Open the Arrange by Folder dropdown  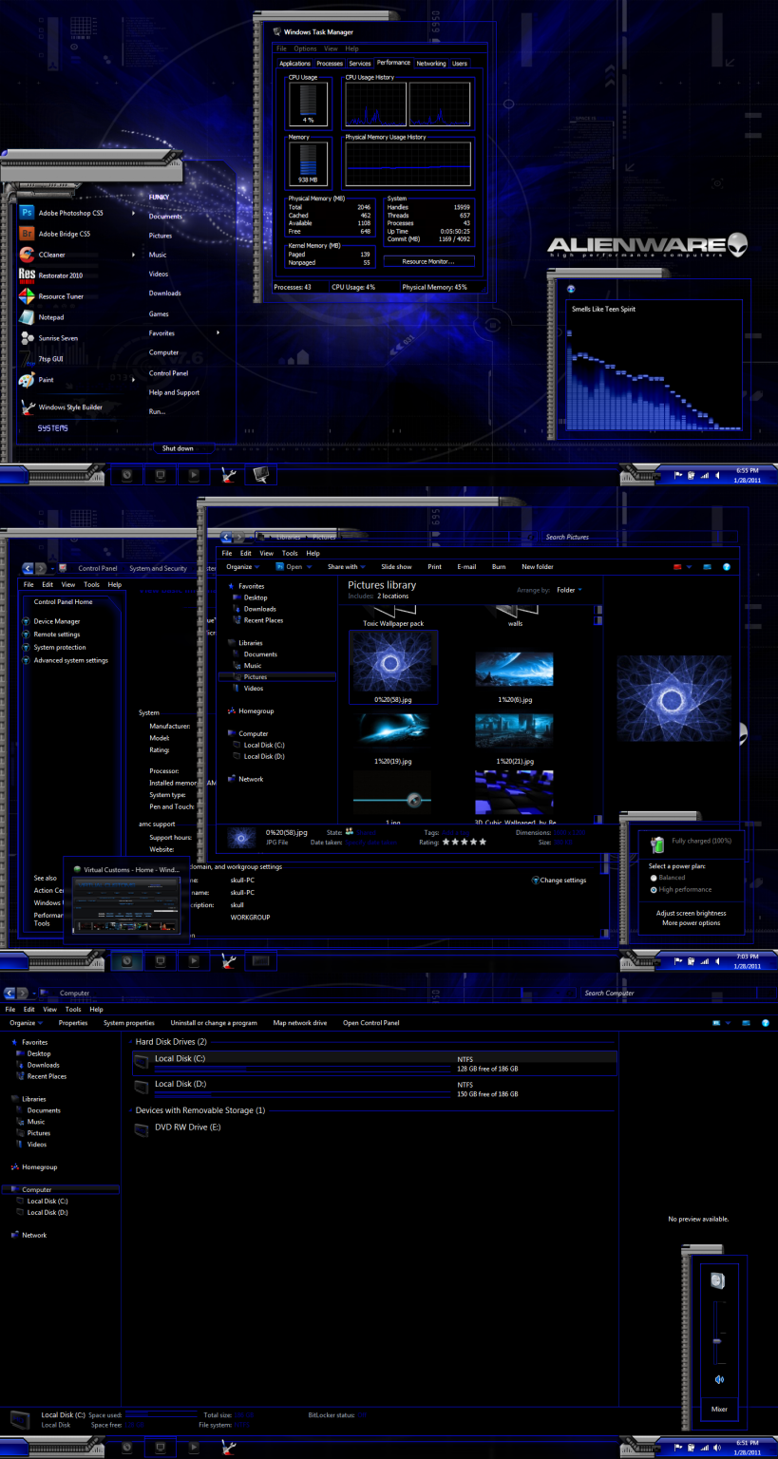pyautogui.click(x=567, y=589)
